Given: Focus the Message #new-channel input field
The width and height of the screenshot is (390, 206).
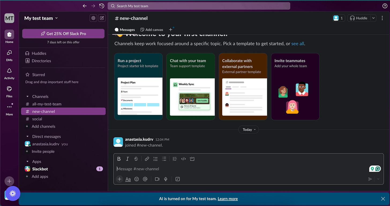Looking at the screenshot, I should [x=241, y=169].
